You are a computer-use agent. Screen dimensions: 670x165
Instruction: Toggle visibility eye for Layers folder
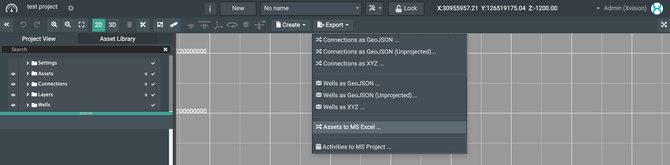coord(13,95)
